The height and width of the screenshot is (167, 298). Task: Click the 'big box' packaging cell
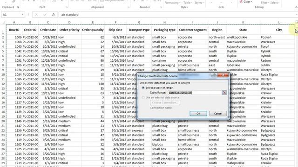(x=164, y=144)
